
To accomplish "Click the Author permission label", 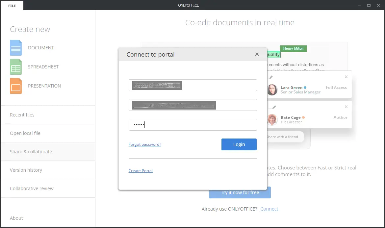I will [x=340, y=117].
